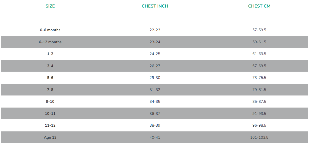Click the 10-11 size label

point(50,114)
